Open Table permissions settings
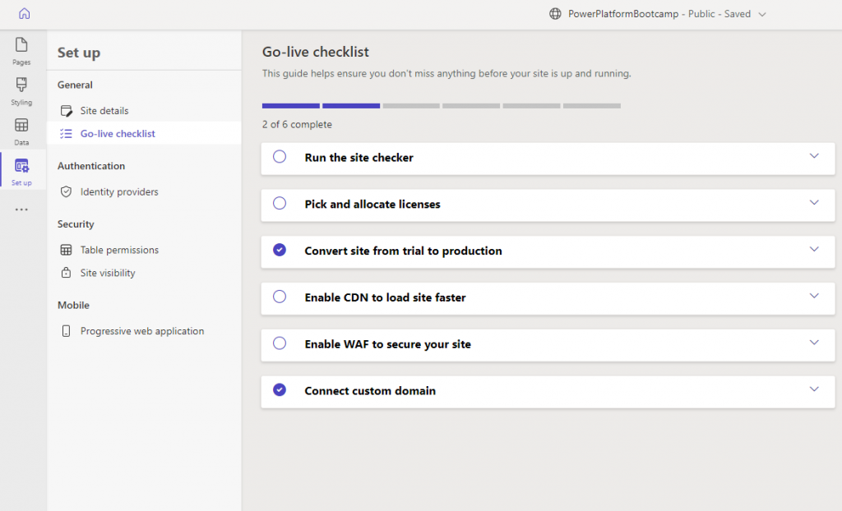 (x=144, y=250)
